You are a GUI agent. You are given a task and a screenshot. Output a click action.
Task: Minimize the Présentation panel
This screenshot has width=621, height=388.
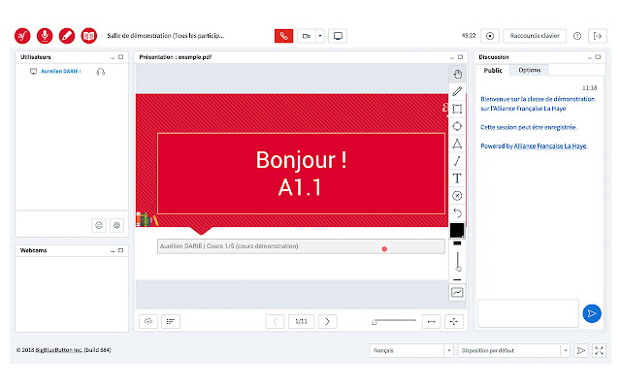click(452, 57)
